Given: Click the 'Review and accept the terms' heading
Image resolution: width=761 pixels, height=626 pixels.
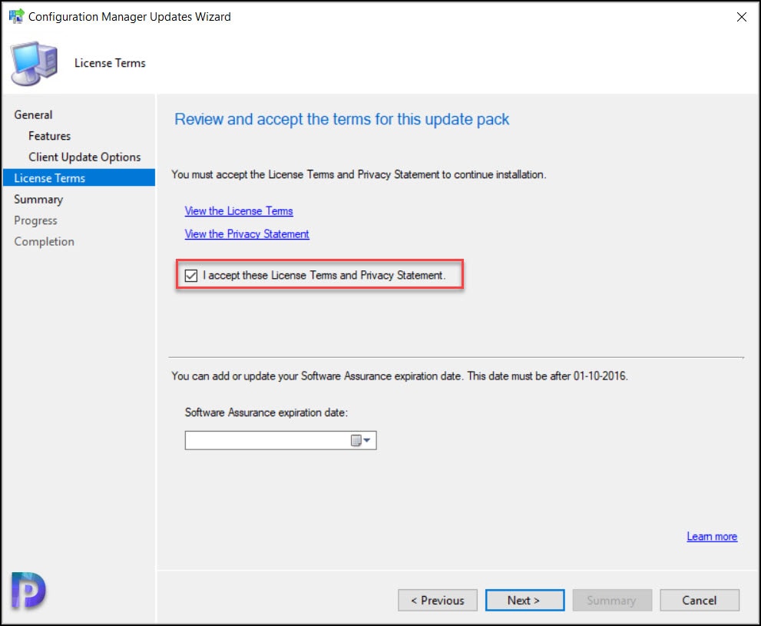Looking at the screenshot, I should point(342,119).
